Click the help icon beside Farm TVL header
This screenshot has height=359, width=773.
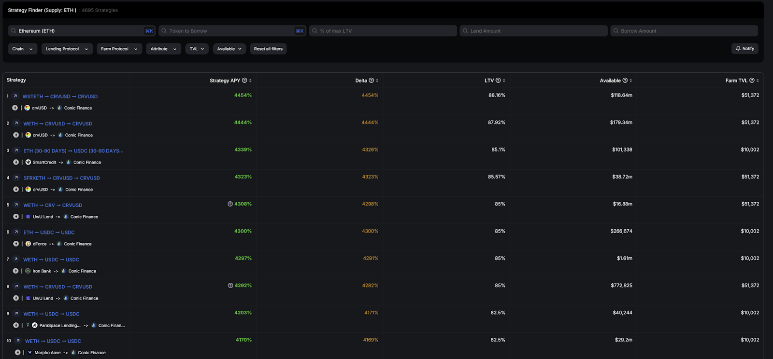[752, 81]
